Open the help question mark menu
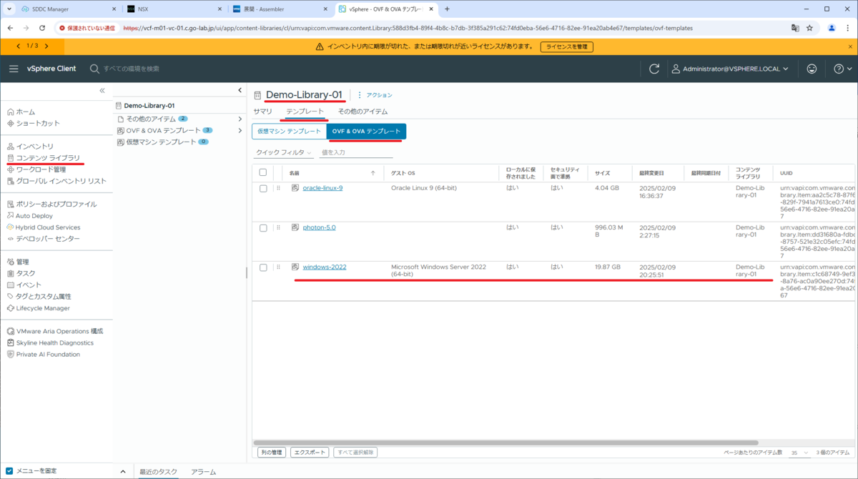858x479 pixels. point(843,69)
